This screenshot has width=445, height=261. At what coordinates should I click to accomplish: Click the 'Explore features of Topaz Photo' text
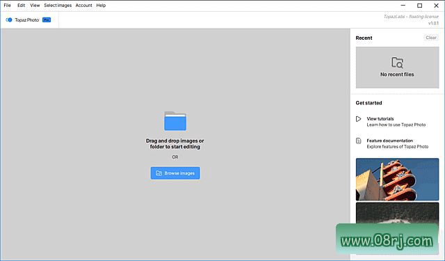click(x=398, y=147)
